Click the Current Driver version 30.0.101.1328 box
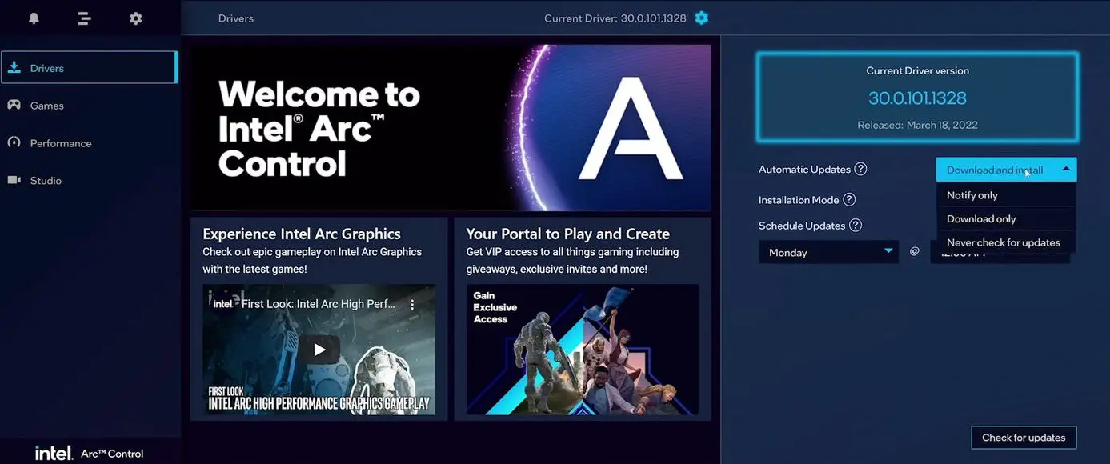 click(x=918, y=98)
